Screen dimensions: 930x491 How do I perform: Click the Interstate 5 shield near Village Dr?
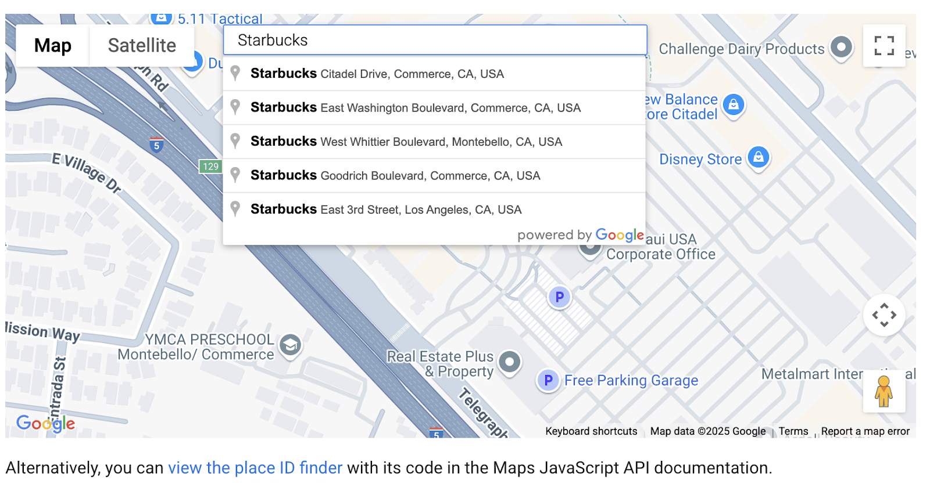pos(156,145)
